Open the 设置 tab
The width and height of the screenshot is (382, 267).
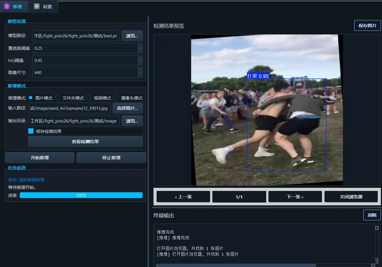pos(43,7)
